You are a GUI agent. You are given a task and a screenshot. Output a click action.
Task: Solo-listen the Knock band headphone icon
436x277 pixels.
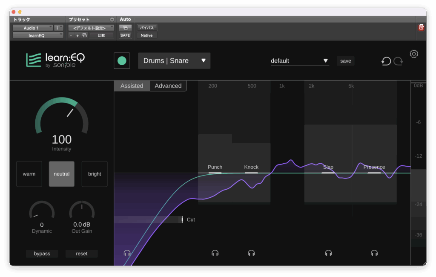click(251, 253)
